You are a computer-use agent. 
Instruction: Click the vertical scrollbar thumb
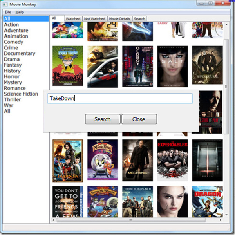tap(226, 87)
